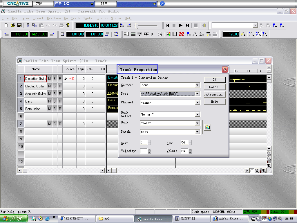
Task: Browse patches with the magnifier icon
Action: [208, 127]
